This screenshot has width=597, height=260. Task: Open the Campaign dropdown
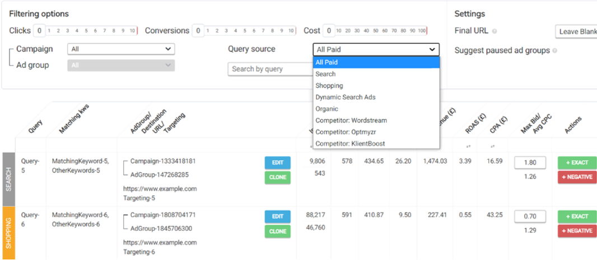coord(120,49)
